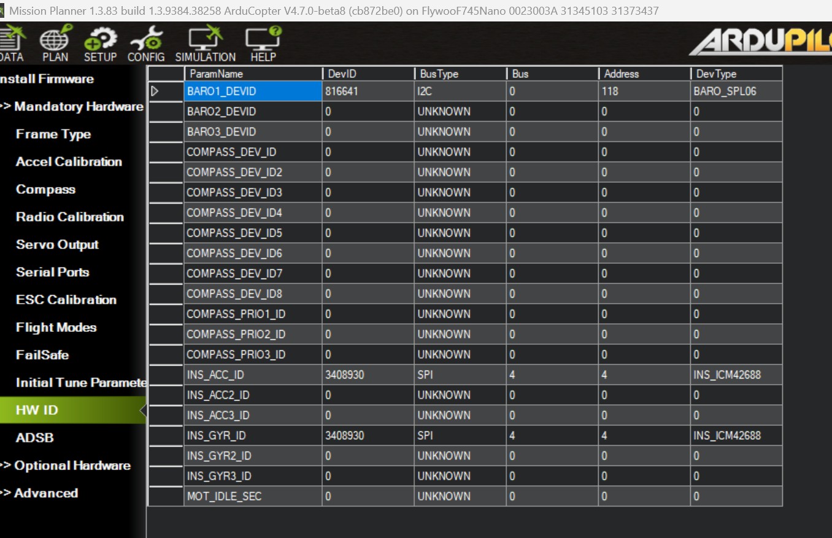The image size is (832, 538).
Task: Select the INS_ACC_ID parameter cell
Action: tap(253, 375)
